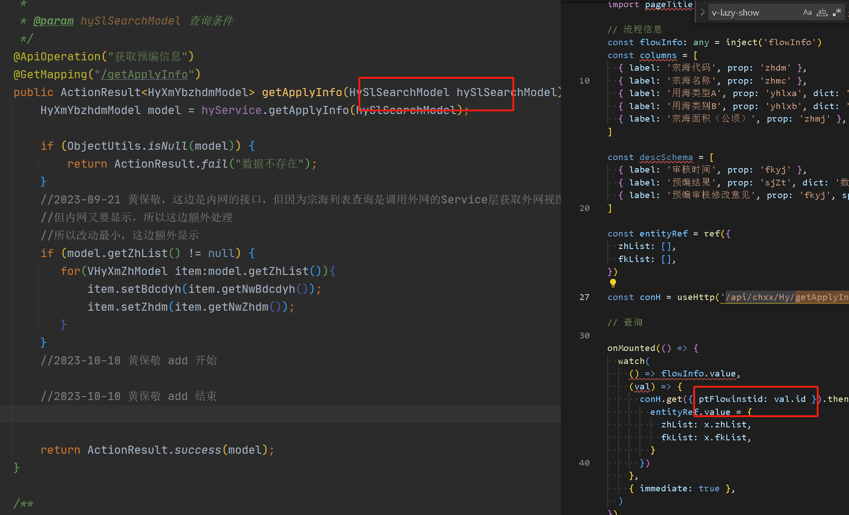
Task: Toggle Match Case in find widget
Action: point(807,13)
